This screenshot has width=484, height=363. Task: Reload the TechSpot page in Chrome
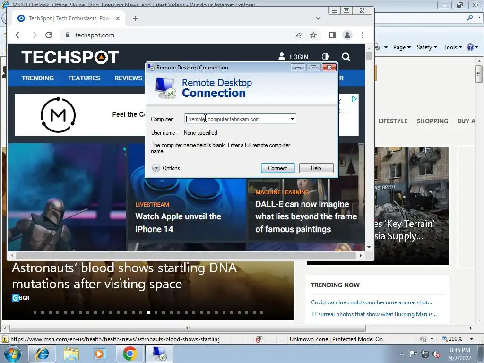49,35
